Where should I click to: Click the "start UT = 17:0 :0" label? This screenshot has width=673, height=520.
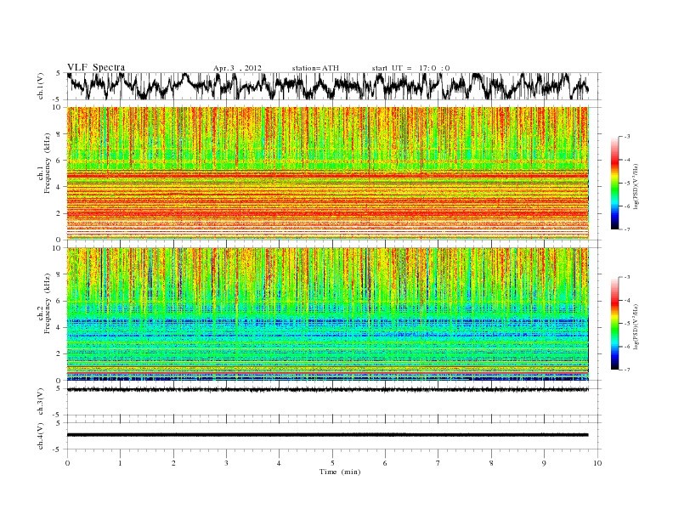click(x=410, y=68)
